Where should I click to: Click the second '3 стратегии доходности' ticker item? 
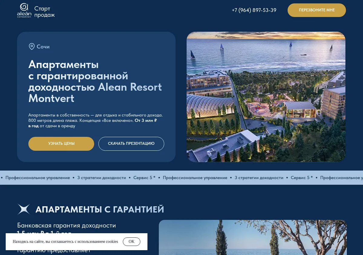(x=259, y=178)
